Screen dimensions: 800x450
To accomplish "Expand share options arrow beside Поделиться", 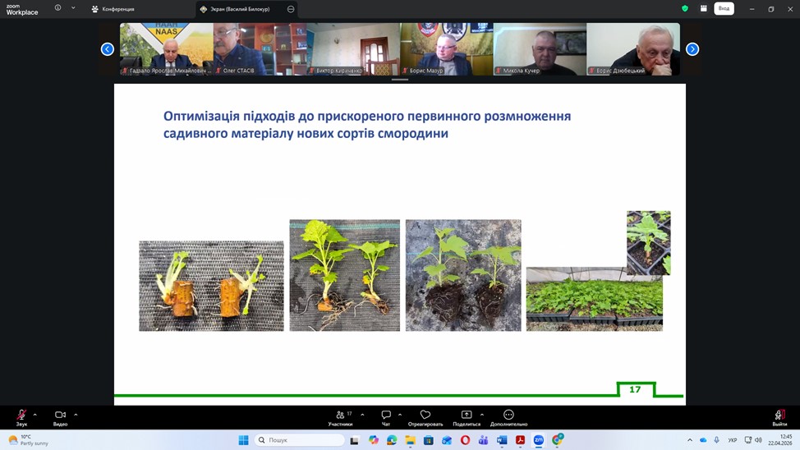I will [482, 415].
